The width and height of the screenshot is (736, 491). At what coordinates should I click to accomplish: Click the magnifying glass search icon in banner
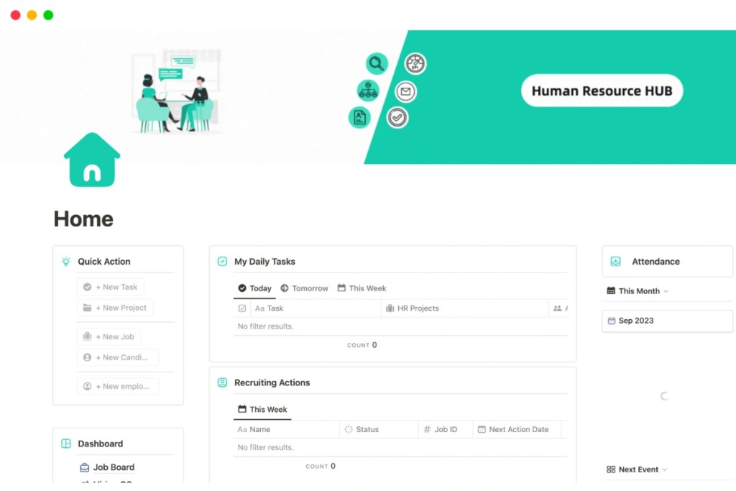click(377, 63)
